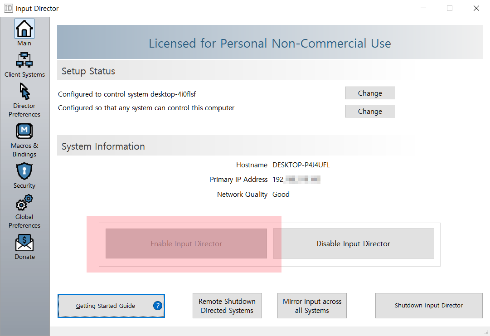Click the System Information heading
Screen dimensions: 490x336
pos(103,146)
